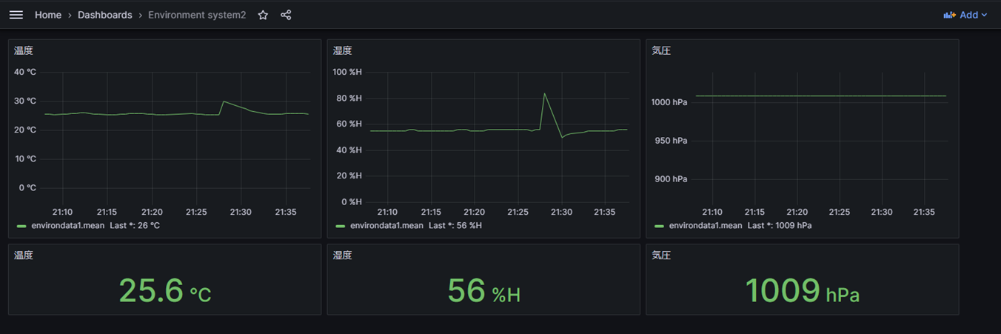Screen dimensions: 1001x334
Task: Share the dashboard via share icon
Action: coord(286,15)
